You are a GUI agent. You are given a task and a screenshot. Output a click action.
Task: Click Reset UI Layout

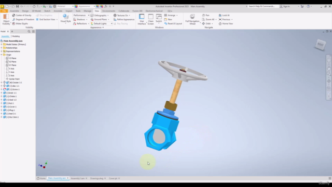(x=173, y=23)
